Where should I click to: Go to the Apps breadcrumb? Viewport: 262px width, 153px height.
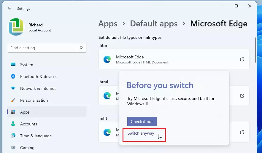pyautogui.click(x=108, y=24)
